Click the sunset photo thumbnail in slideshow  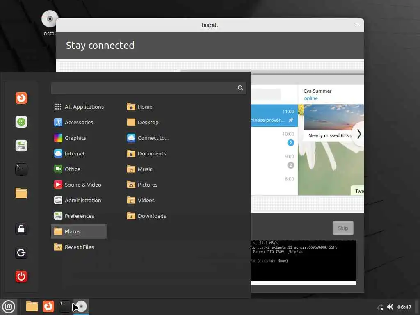point(334,117)
